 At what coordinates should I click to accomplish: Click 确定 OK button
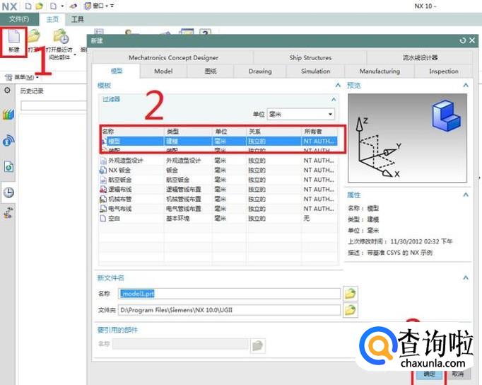[429, 374]
